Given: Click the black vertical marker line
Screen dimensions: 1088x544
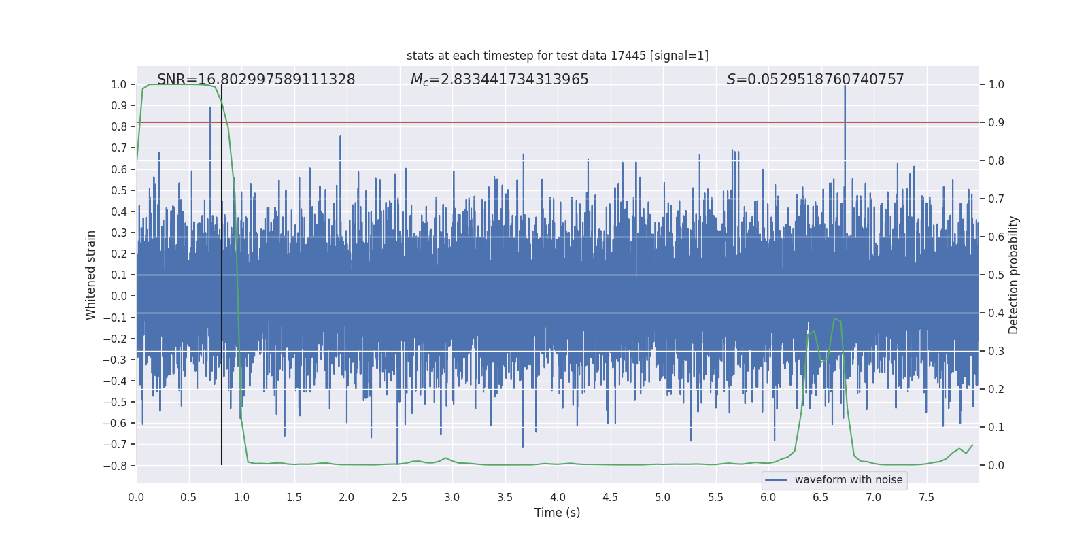Looking at the screenshot, I should (x=222, y=275).
